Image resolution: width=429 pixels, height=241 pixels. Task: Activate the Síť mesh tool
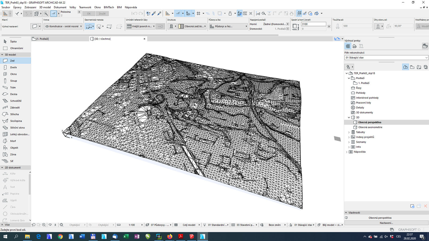pyautogui.click(x=12, y=161)
